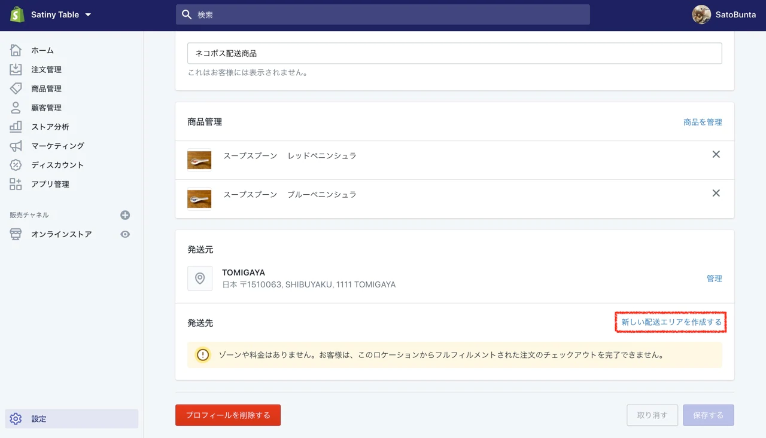766x438 pixels.
Task: Click the 商品を管理 link
Action: tap(703, 122)
